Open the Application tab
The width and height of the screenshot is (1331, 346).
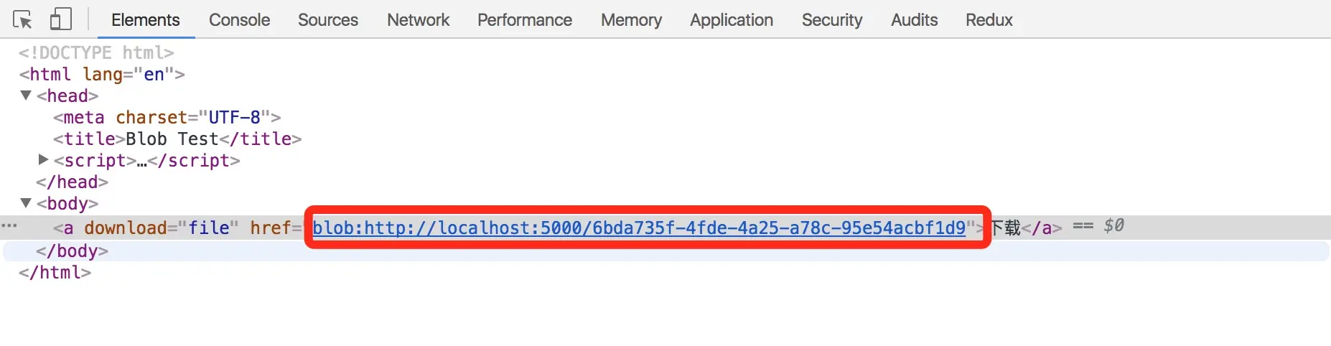pyautogui.click(x=732, y=20)
